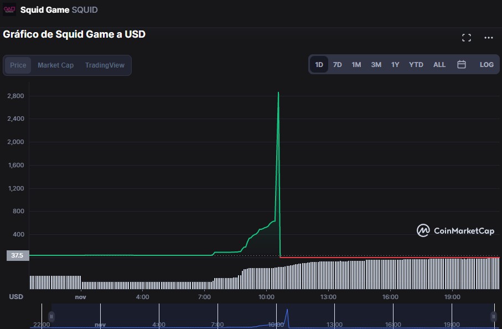The height and width of the screenshot is (329, 502).
Task: Select the 1D time range
Action: [x=319, y=65]
